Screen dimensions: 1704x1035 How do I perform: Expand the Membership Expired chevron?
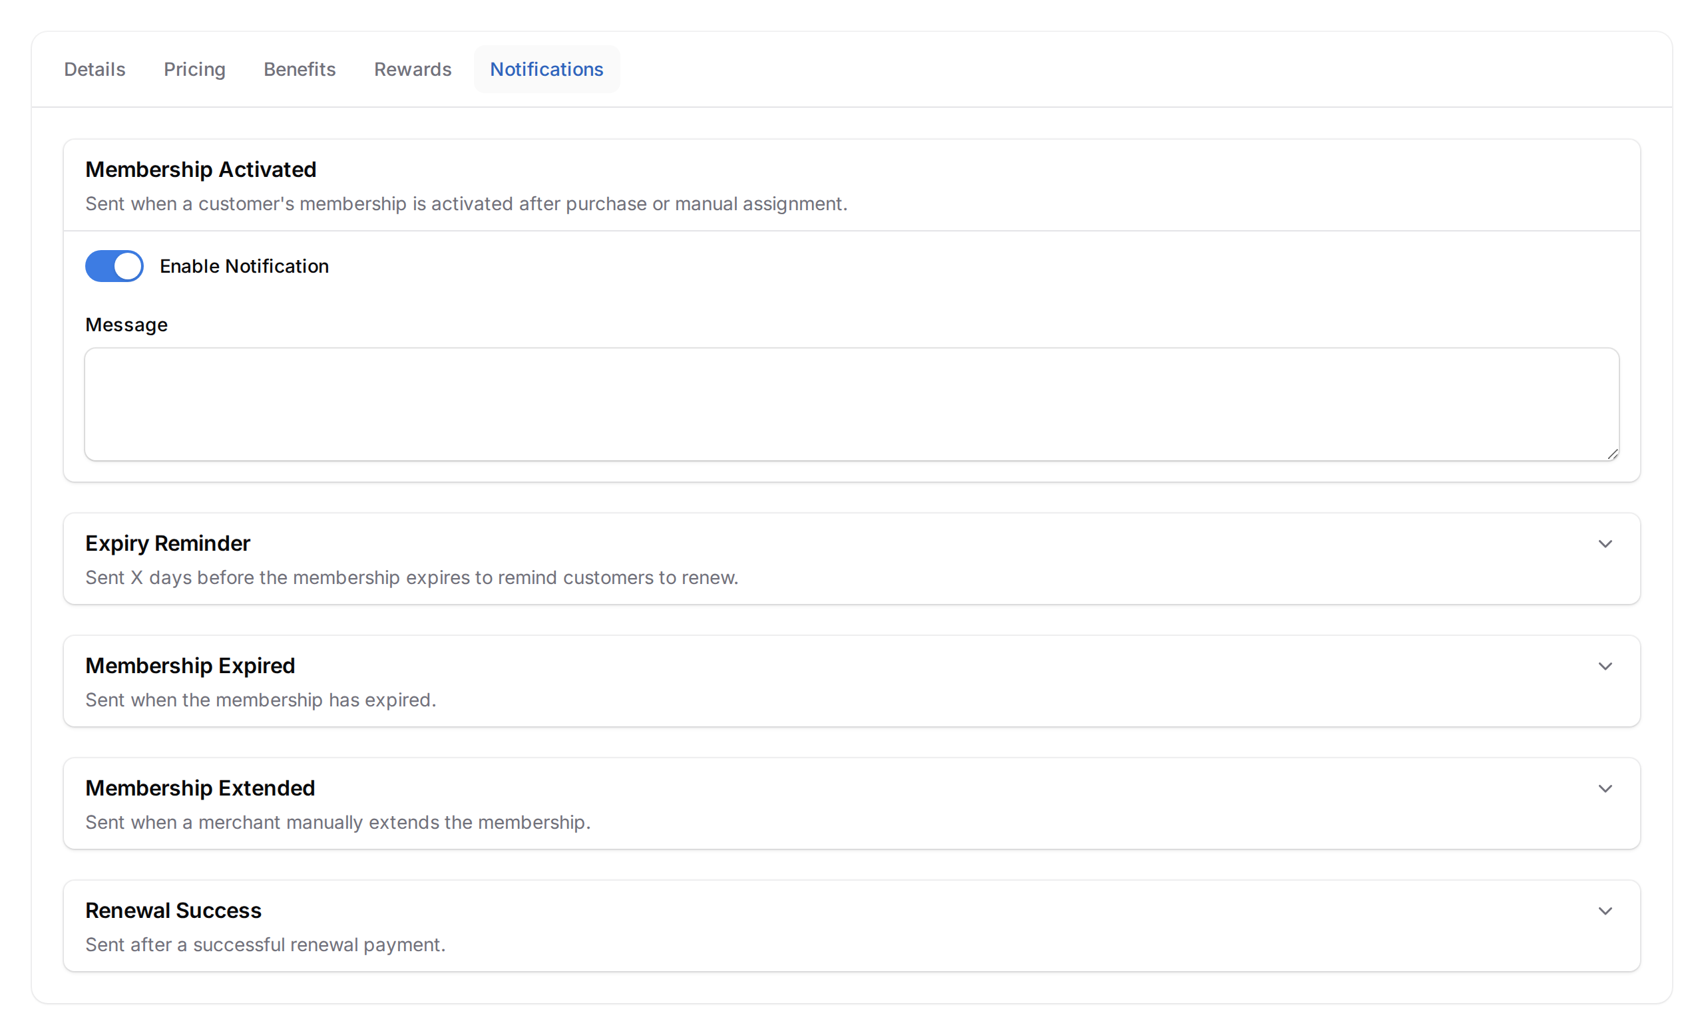tap(1605, 666)
